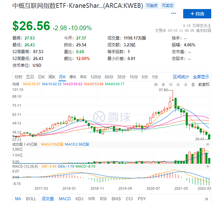
Task: Expand more indicators with the double-chevron arrow
Action: click(x=206, y=199)
